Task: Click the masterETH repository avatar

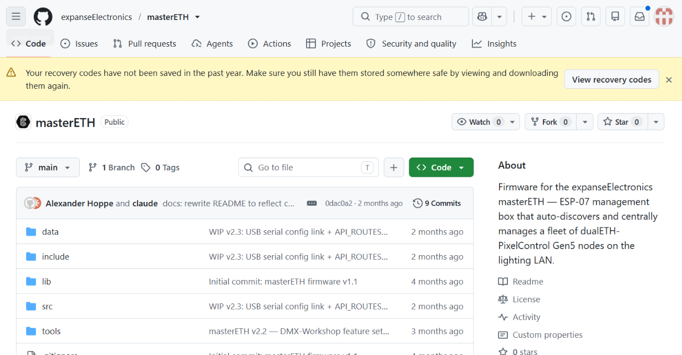Action: click(23, 122)
